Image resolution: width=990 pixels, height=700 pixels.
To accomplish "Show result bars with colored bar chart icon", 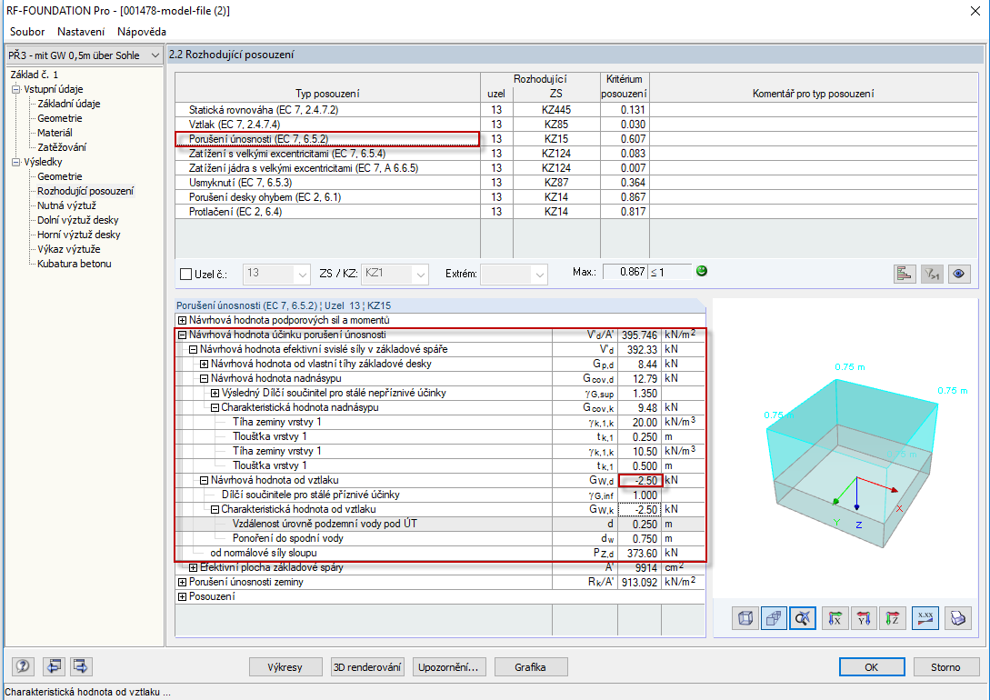I will tap(905, 274).
